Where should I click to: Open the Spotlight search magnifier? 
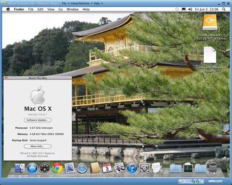coord(224,9)
